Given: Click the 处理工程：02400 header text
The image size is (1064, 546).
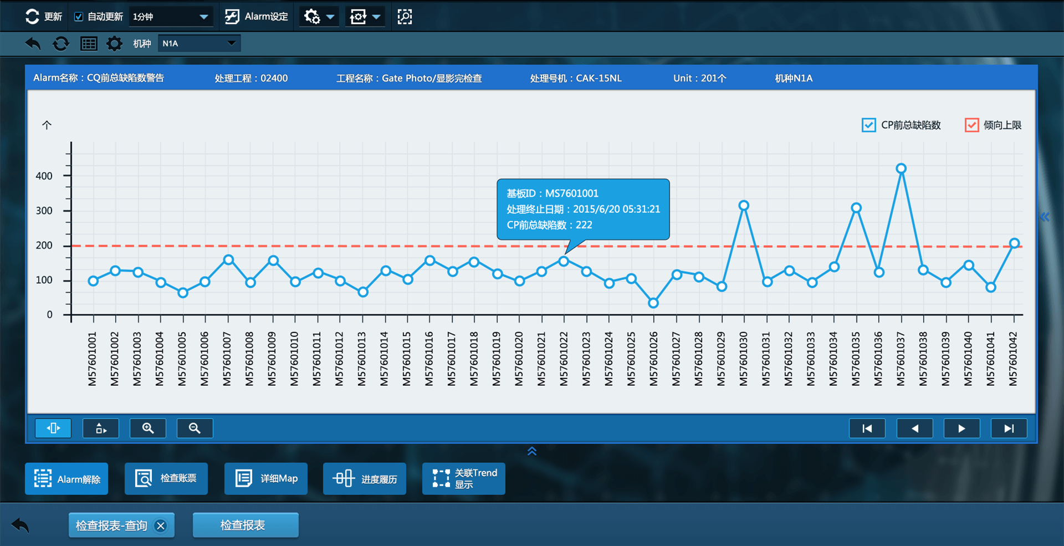Looking at the screenshot, I should tap(251, 78).
